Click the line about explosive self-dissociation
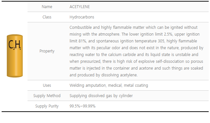This screenshot has height=123, width=210. click(x=136, y=61)
